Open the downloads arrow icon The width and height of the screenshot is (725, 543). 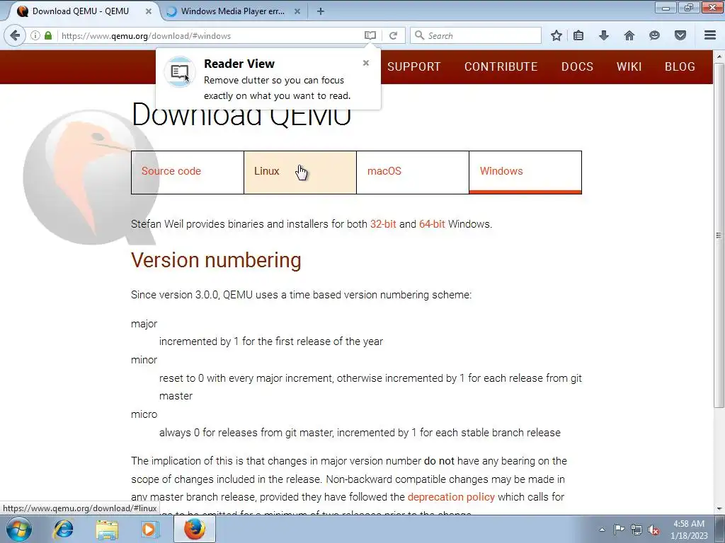point(604,35)
